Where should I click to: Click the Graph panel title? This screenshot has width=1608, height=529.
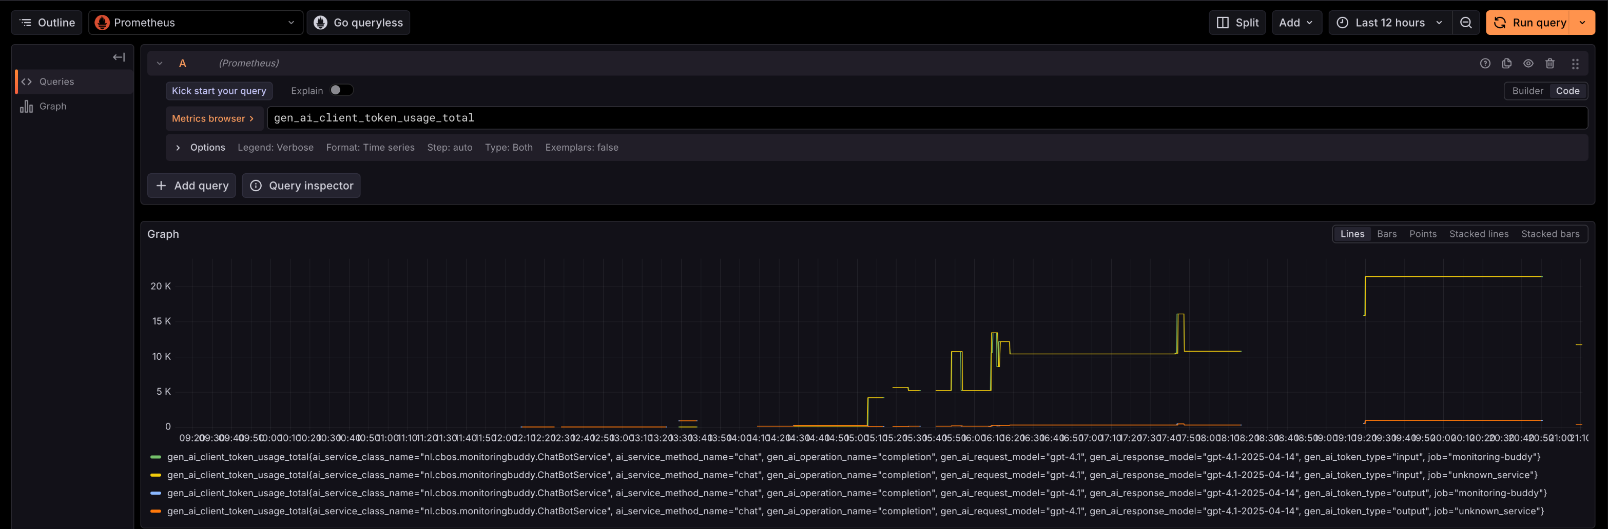[163, 234]
